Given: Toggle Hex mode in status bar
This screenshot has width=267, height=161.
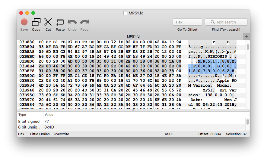Looking at the screenshot, I should click(21, 134).
